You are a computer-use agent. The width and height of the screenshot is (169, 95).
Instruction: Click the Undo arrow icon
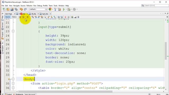pyautogui.click(x=21, y=9)
